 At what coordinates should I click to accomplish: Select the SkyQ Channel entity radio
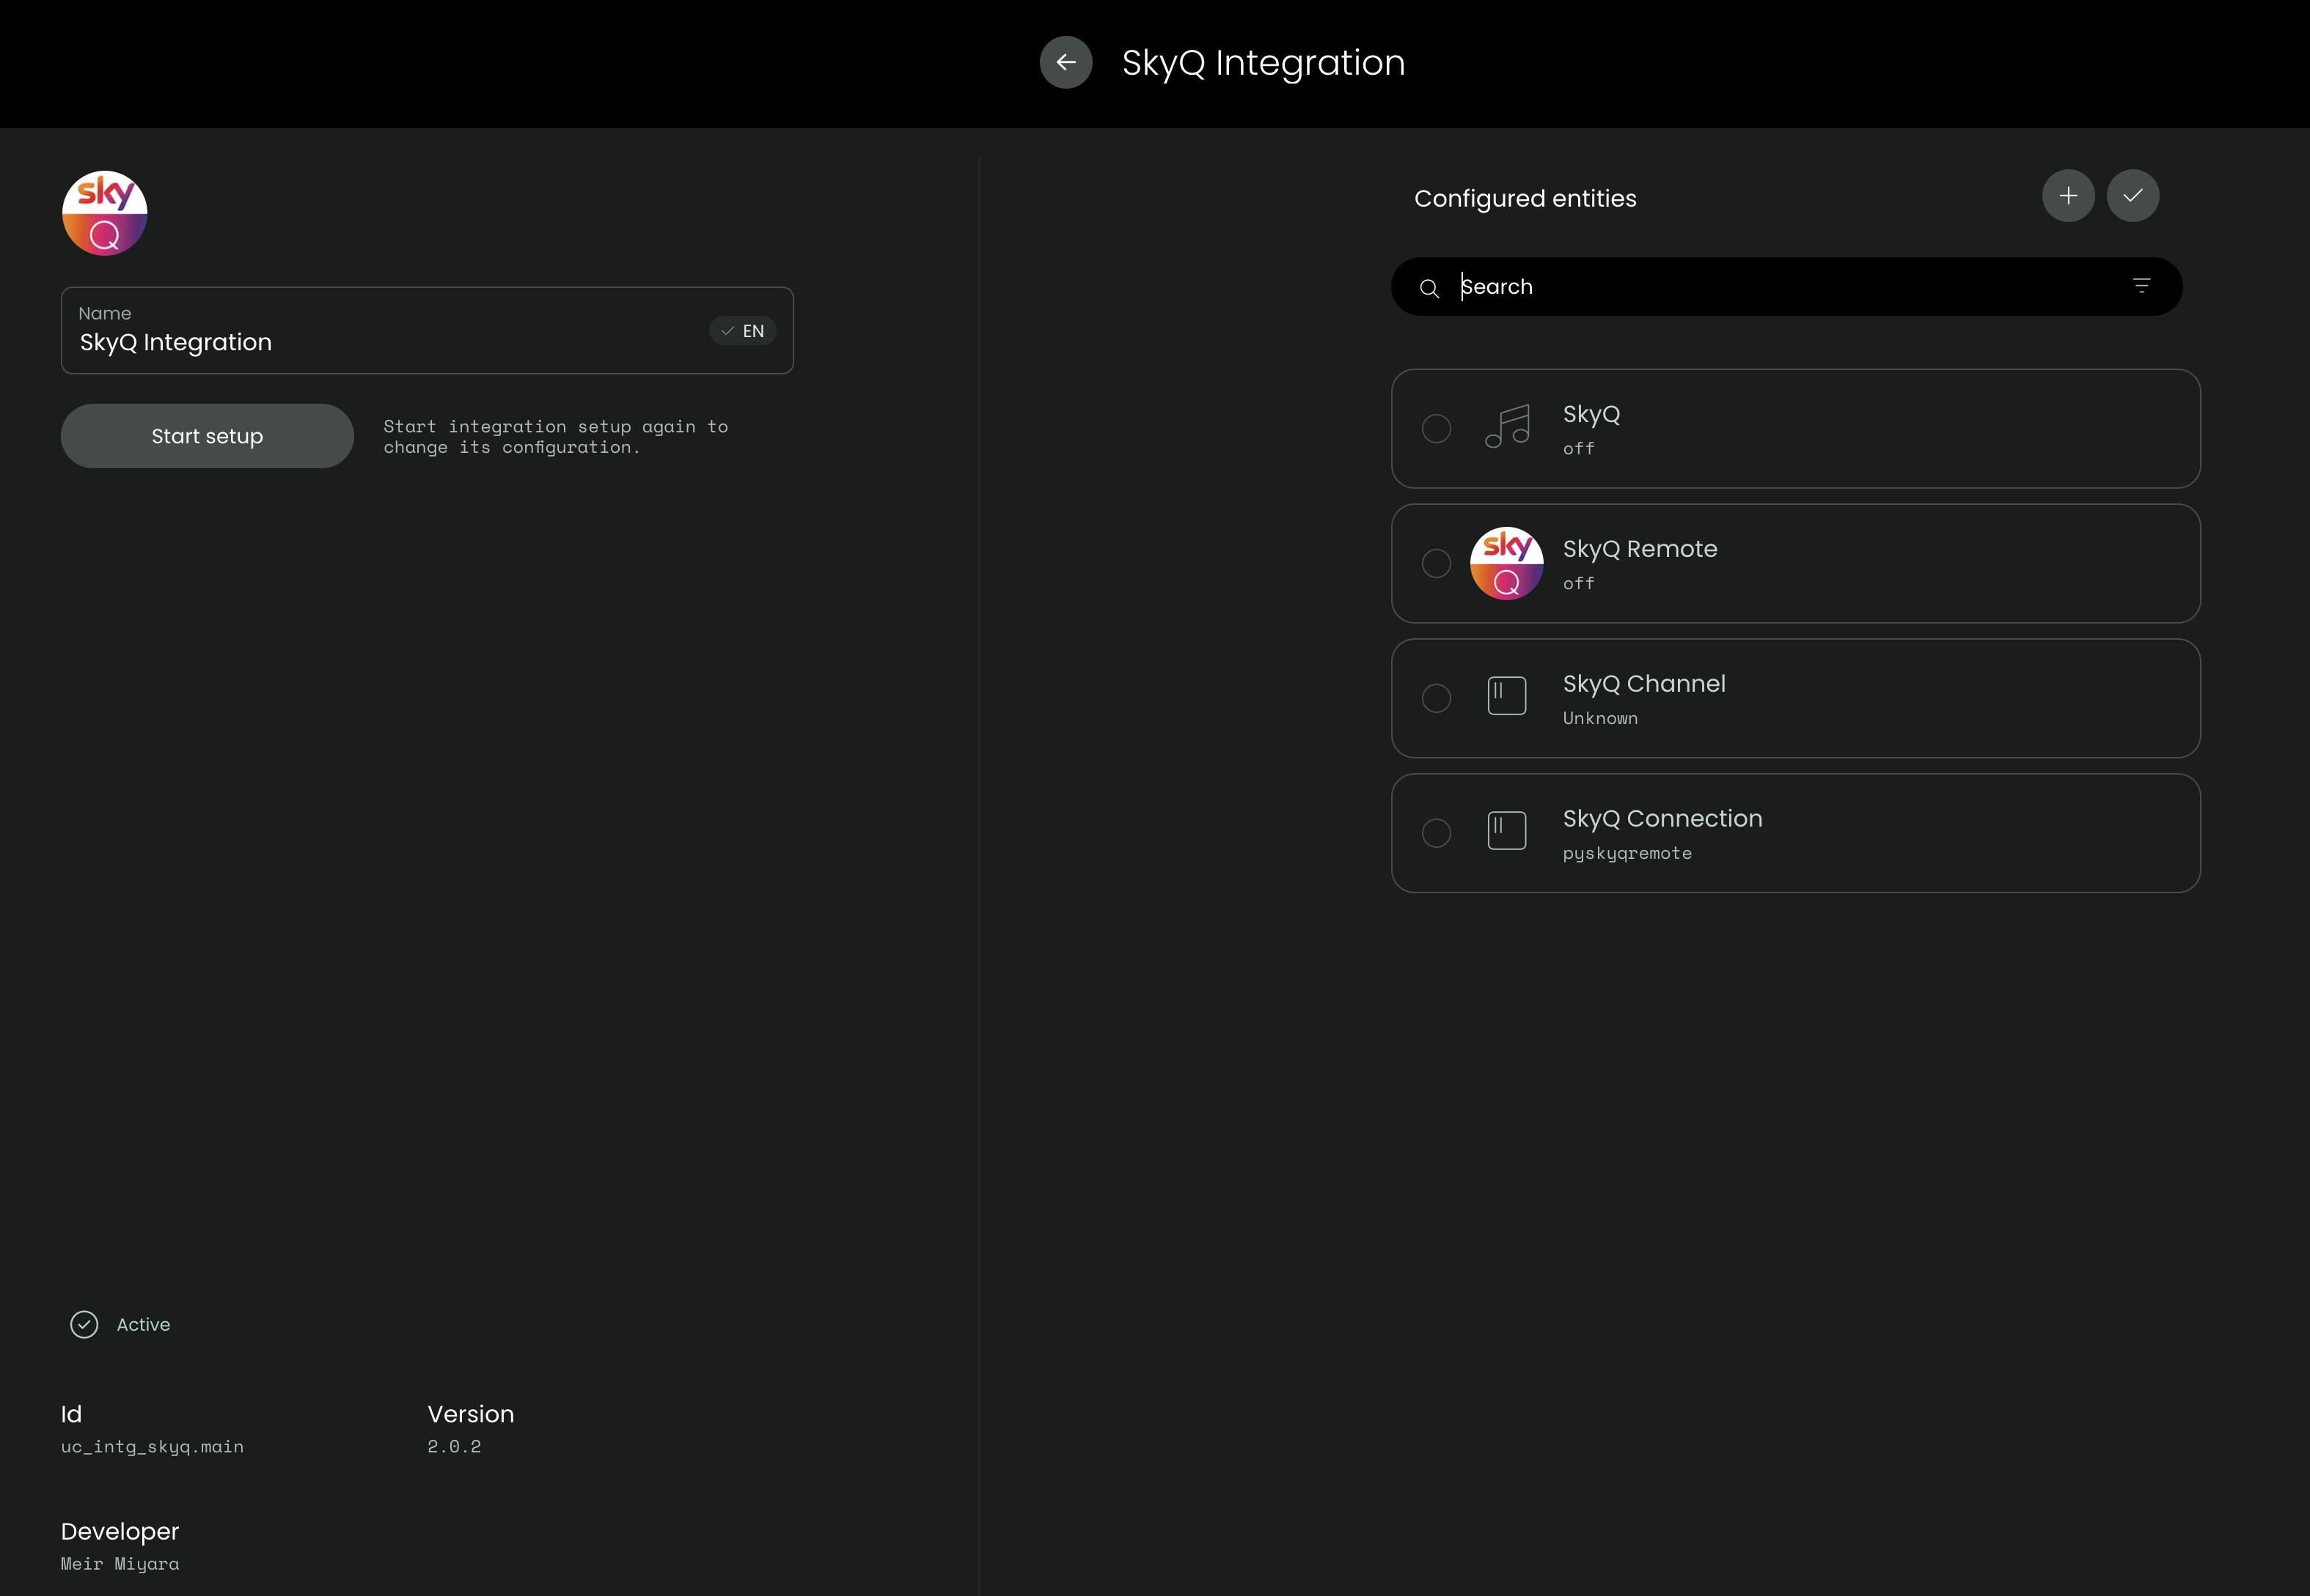pyautogui.click(x=1437, y=698)
